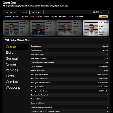Open the Weapons sub-menu at top
Viewport: 113px width, 113px height.
click(39, 16)
